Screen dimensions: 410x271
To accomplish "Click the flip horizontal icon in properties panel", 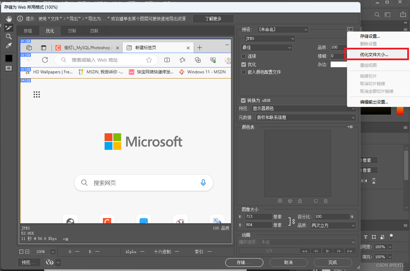I will tap(364, 181).
